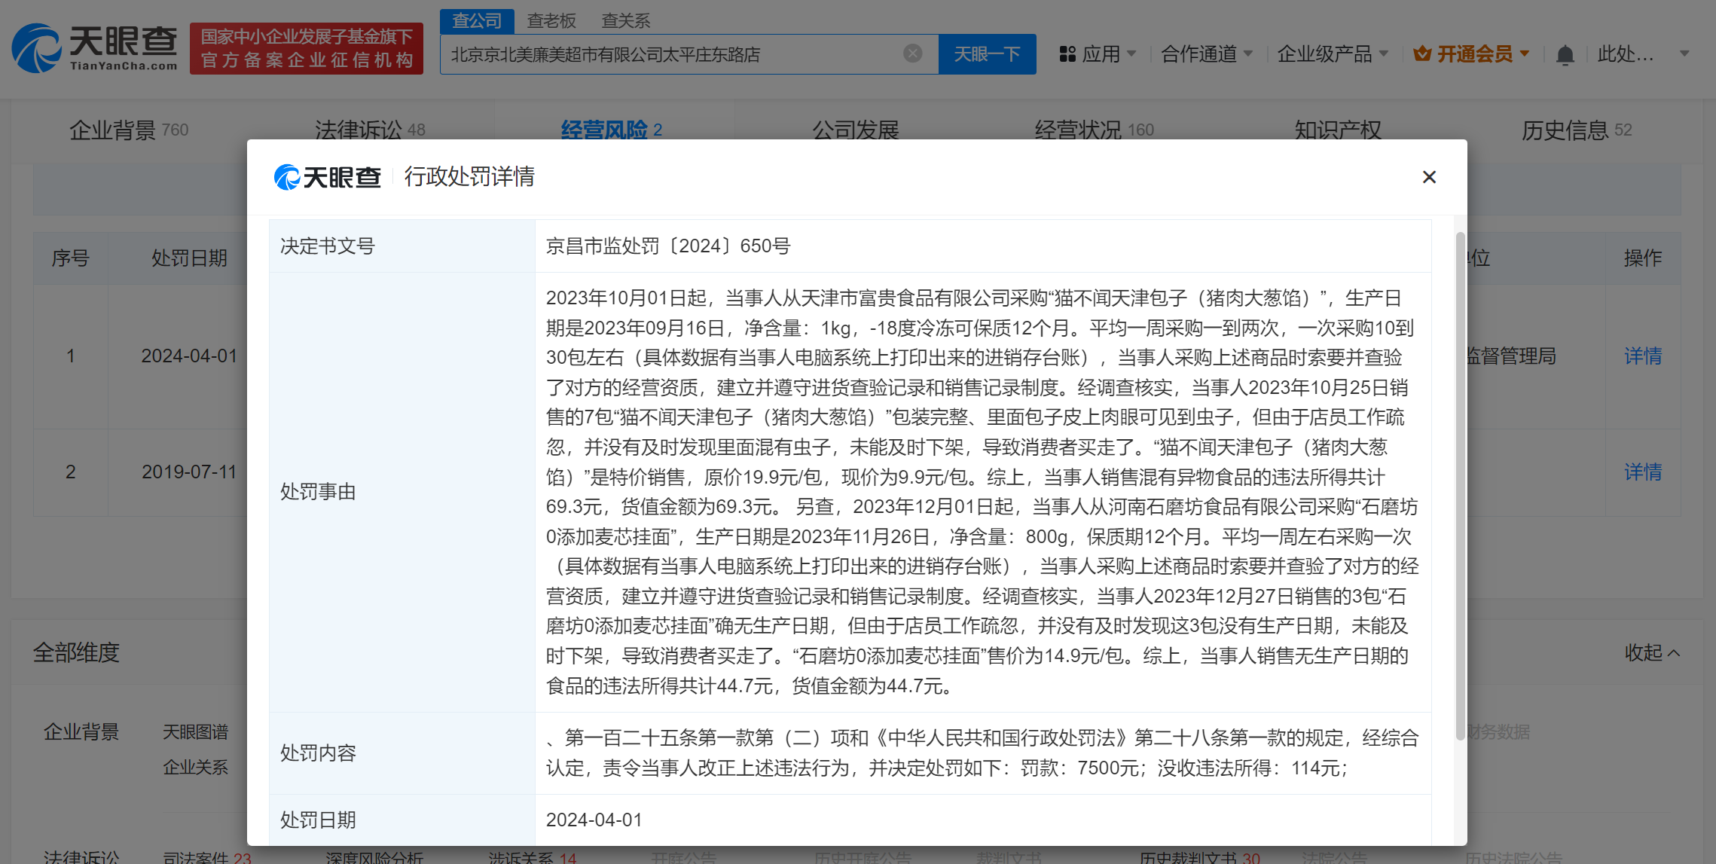Viewport: 1716px width, 864px height.
Task: Click the 决定书文号 label cell
Action: tap(402, 246)
